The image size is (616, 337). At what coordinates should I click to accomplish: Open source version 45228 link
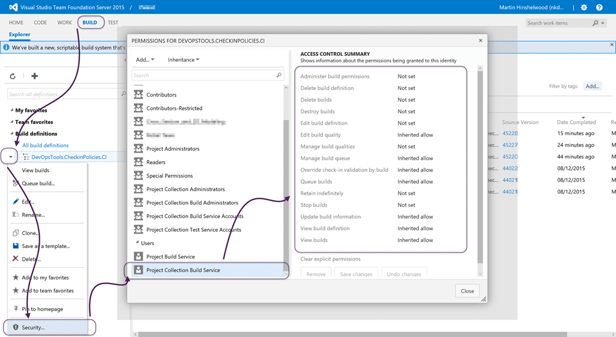(x=510, y=133)
